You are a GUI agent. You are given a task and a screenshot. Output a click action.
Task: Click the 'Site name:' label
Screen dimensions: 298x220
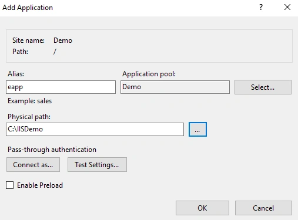pos(28,40)
